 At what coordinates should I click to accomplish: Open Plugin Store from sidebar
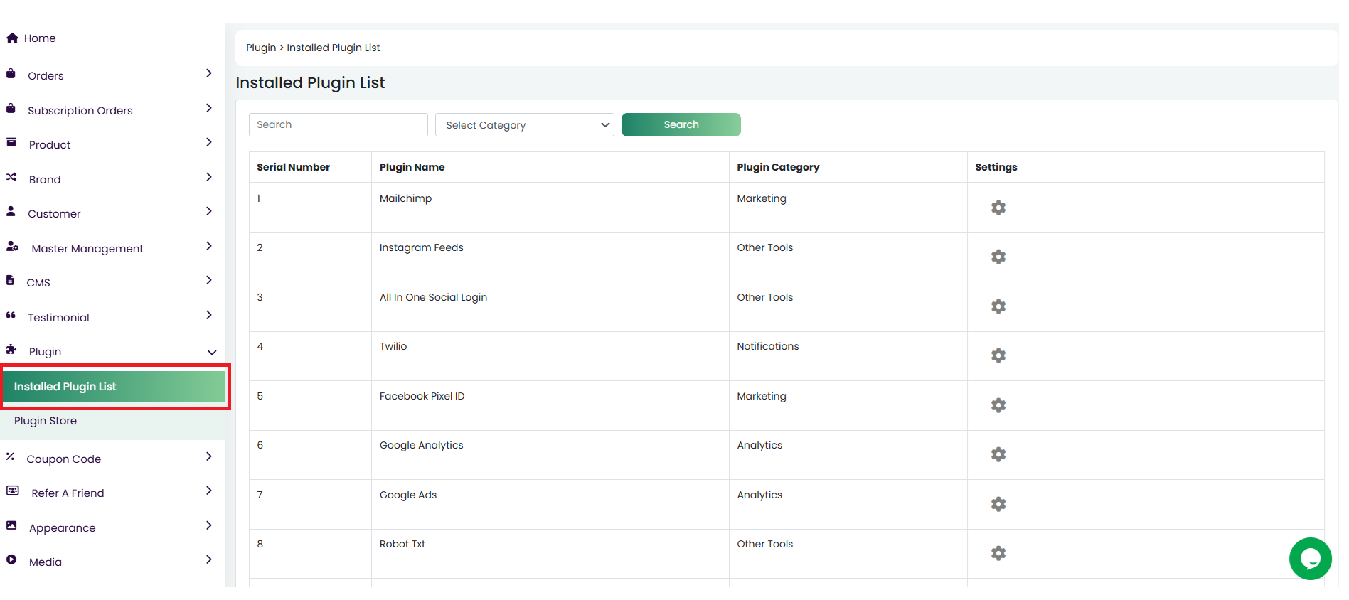46,421
